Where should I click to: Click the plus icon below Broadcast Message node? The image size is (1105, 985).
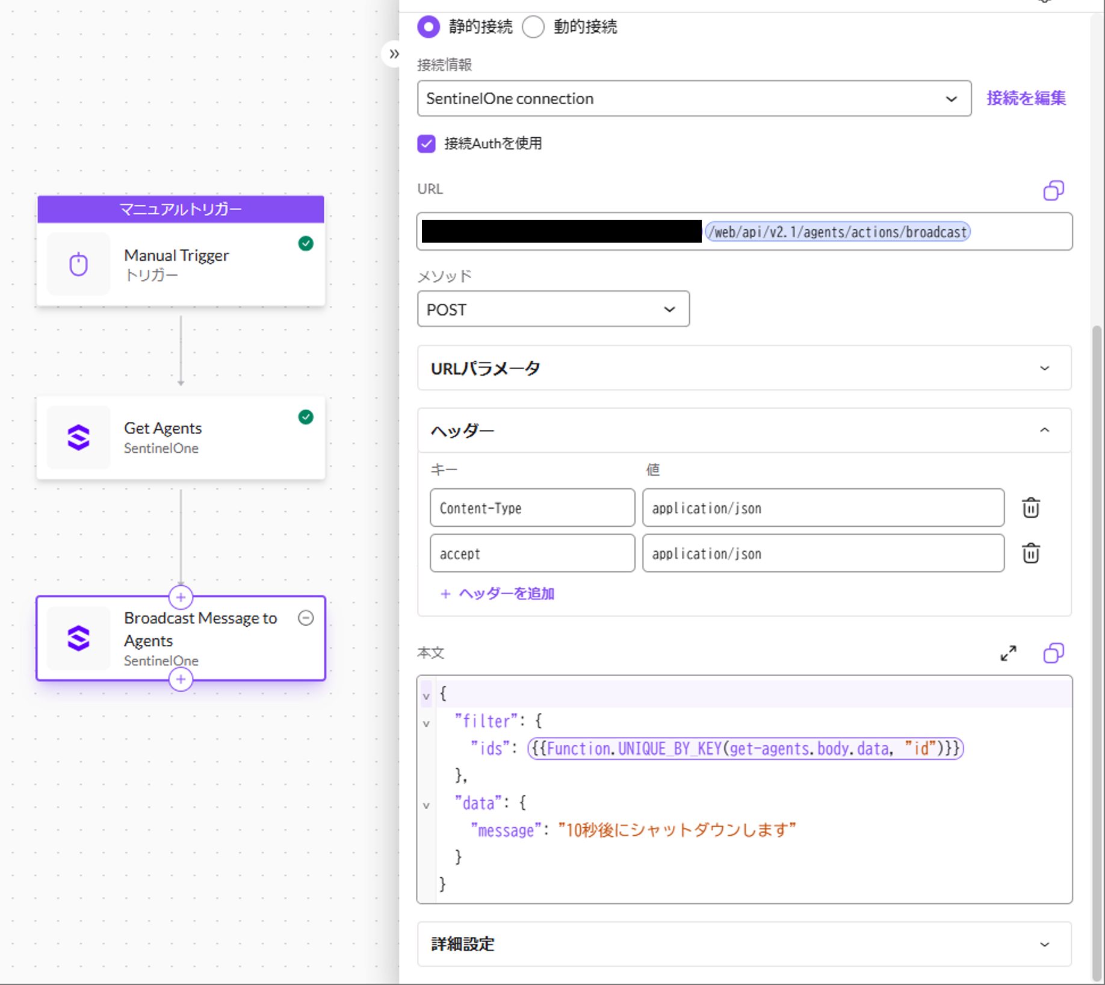[x=181, y=680]
